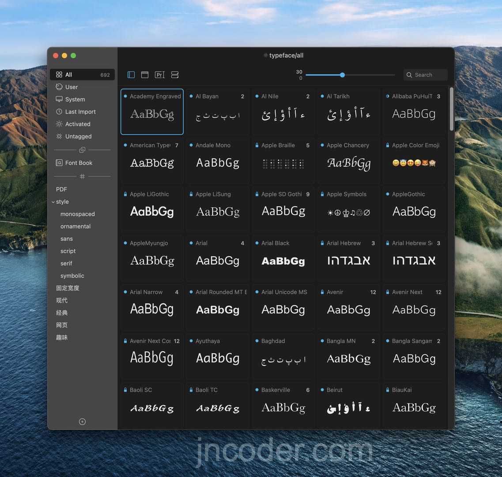Open the Pr preview text mode icon
The height and width of the screenshot is (477, 502).
pos(159,75)
